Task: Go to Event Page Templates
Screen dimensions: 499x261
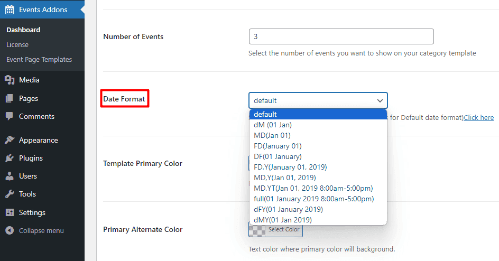Action: pos(39,60)
